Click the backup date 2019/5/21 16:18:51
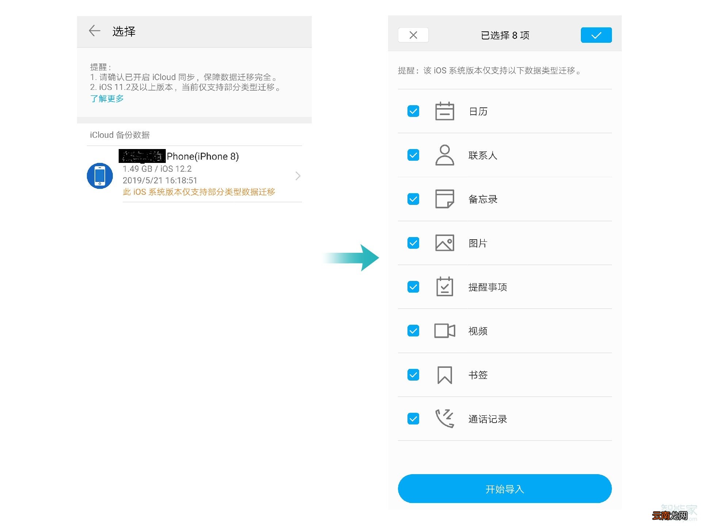The image size is (701, 526). (160, 180)
